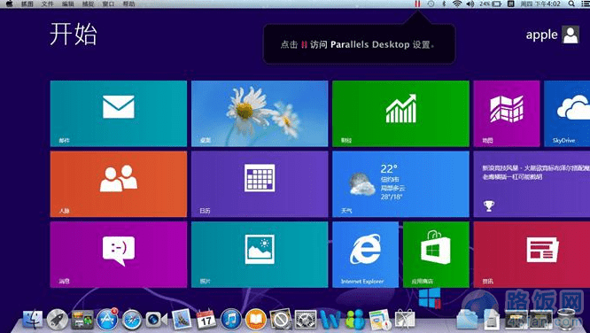Click the 24% battery indicator
Image resolution: width=590 pixels, height=333 pixels.
(x=490, y=4)
